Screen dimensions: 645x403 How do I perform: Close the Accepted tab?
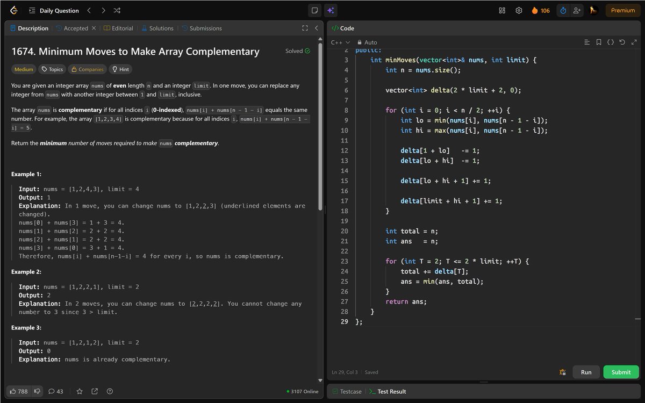click(94, 28)
